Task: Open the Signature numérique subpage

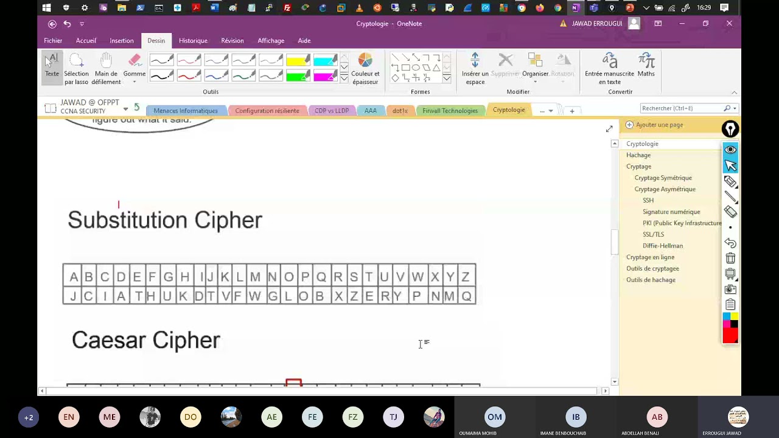Action: point(671,212)
